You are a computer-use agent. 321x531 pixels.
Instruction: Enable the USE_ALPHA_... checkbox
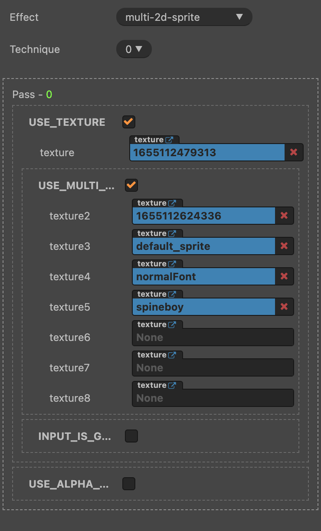(129, 484)
